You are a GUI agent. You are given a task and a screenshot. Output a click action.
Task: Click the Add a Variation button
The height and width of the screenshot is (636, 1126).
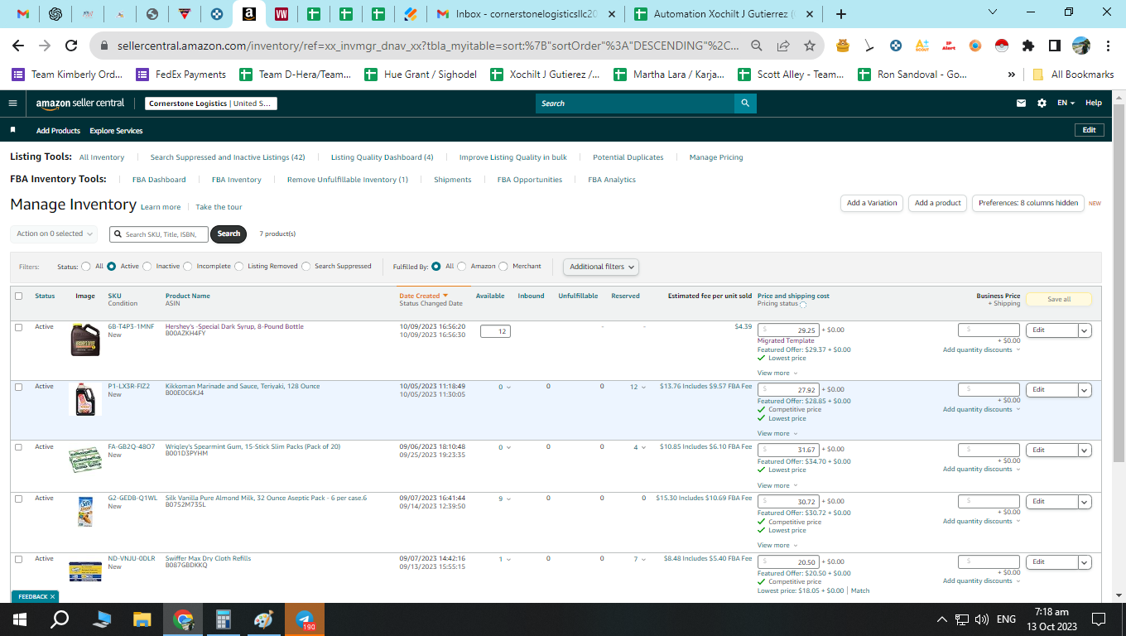(872, 203)
